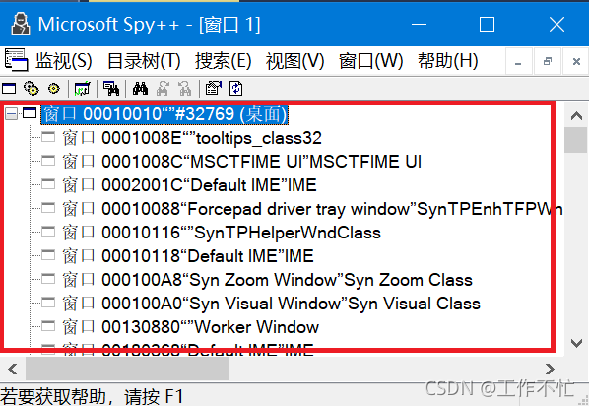Viewport: 589px width, 406px height.
Task: Select row 00130880 Worker Window
Action: coord(191,327)
